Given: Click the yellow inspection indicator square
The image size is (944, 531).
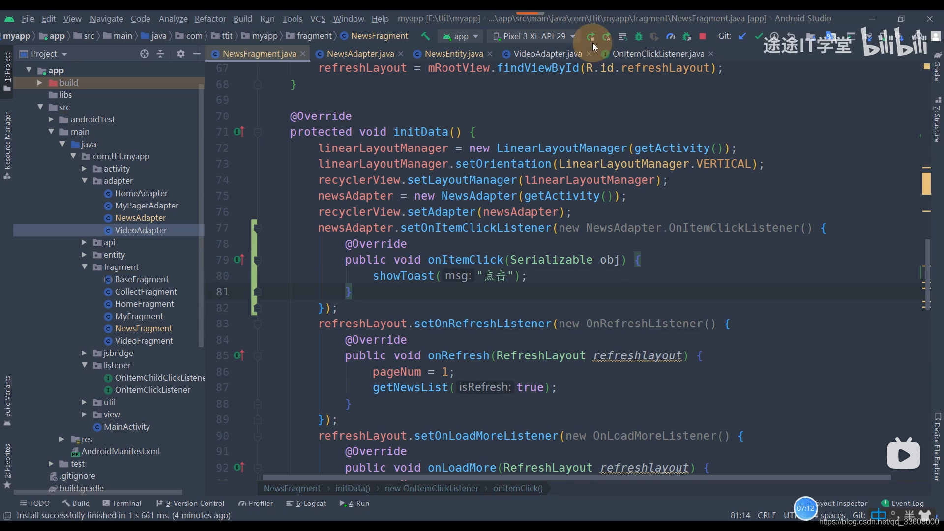Looking at the screenshot, I should [927, 66].
